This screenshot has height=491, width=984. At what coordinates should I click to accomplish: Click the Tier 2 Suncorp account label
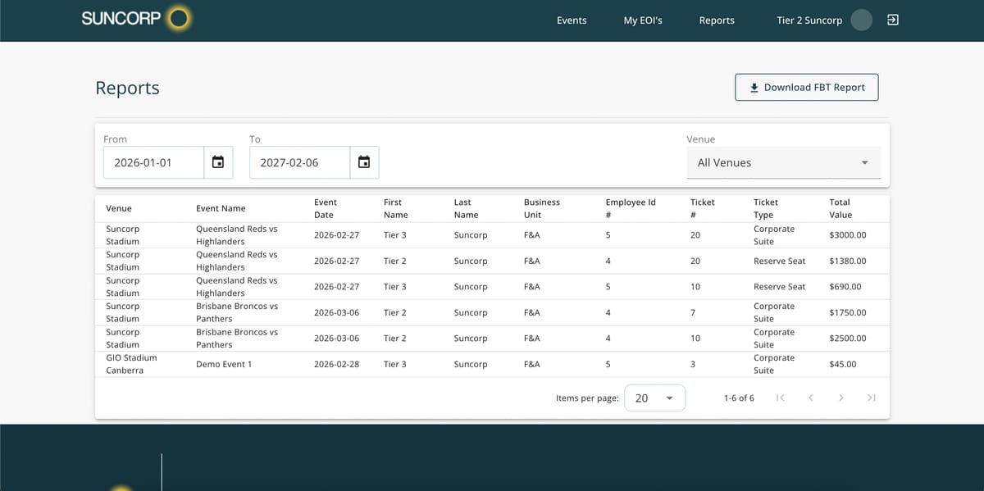[809, 20]
